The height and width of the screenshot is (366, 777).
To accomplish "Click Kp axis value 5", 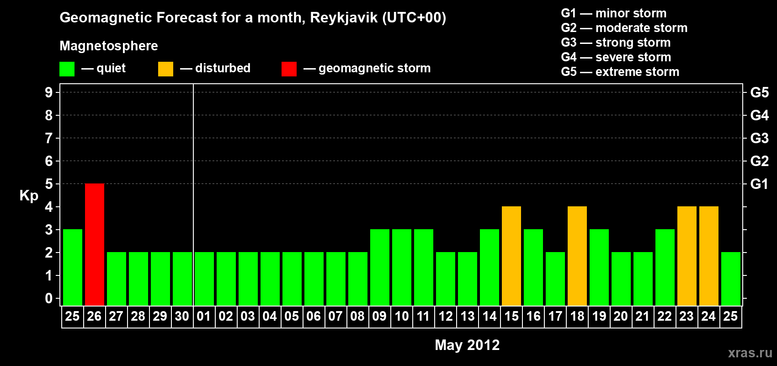I will click(x=49, y=184).
